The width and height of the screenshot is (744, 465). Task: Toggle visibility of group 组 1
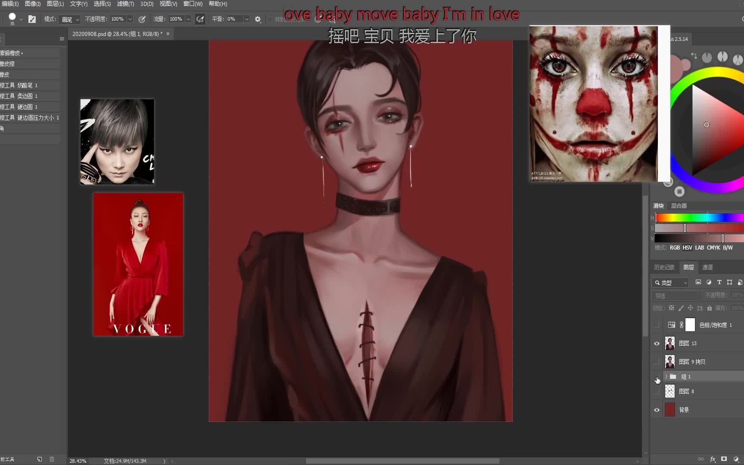(x=657, y=377)
